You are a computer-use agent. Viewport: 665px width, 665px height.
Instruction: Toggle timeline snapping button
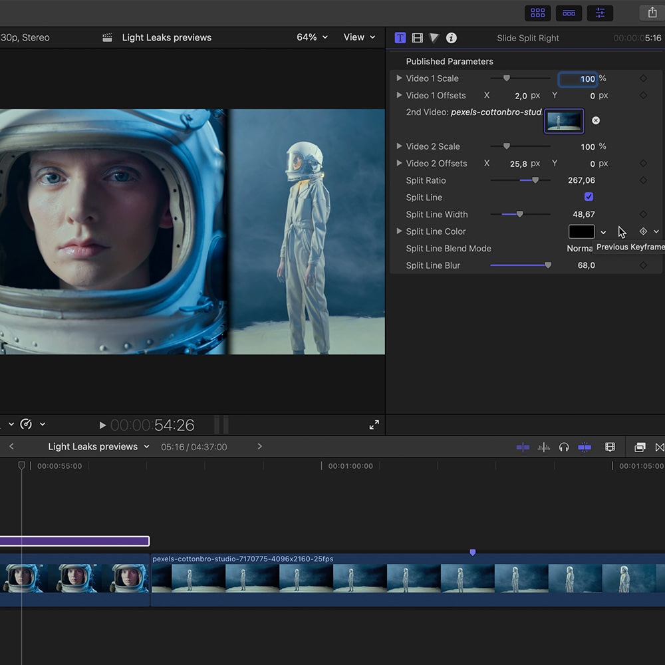point(585,447)
